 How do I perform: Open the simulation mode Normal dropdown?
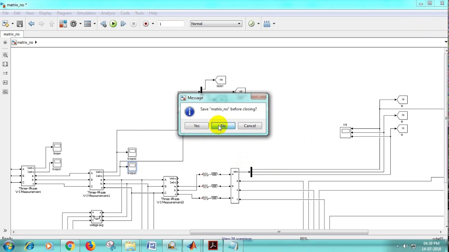[x=216, y=24]
